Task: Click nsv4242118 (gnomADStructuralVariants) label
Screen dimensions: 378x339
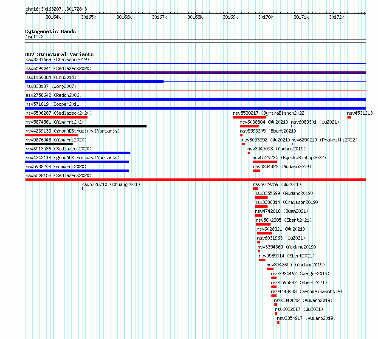Action: [x=73, y=158]
